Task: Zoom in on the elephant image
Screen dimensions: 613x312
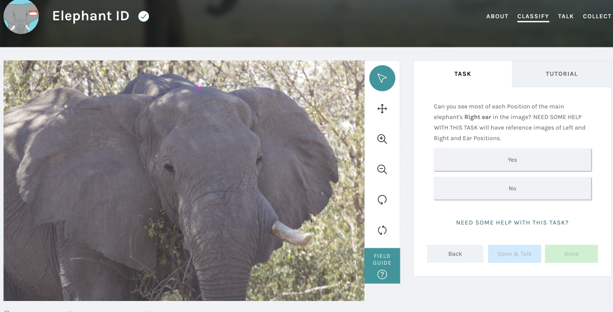Action: pos(382,139)
